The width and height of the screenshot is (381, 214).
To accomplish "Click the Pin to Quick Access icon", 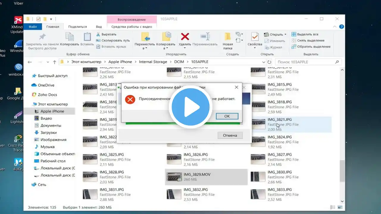I will pos(43,37).
